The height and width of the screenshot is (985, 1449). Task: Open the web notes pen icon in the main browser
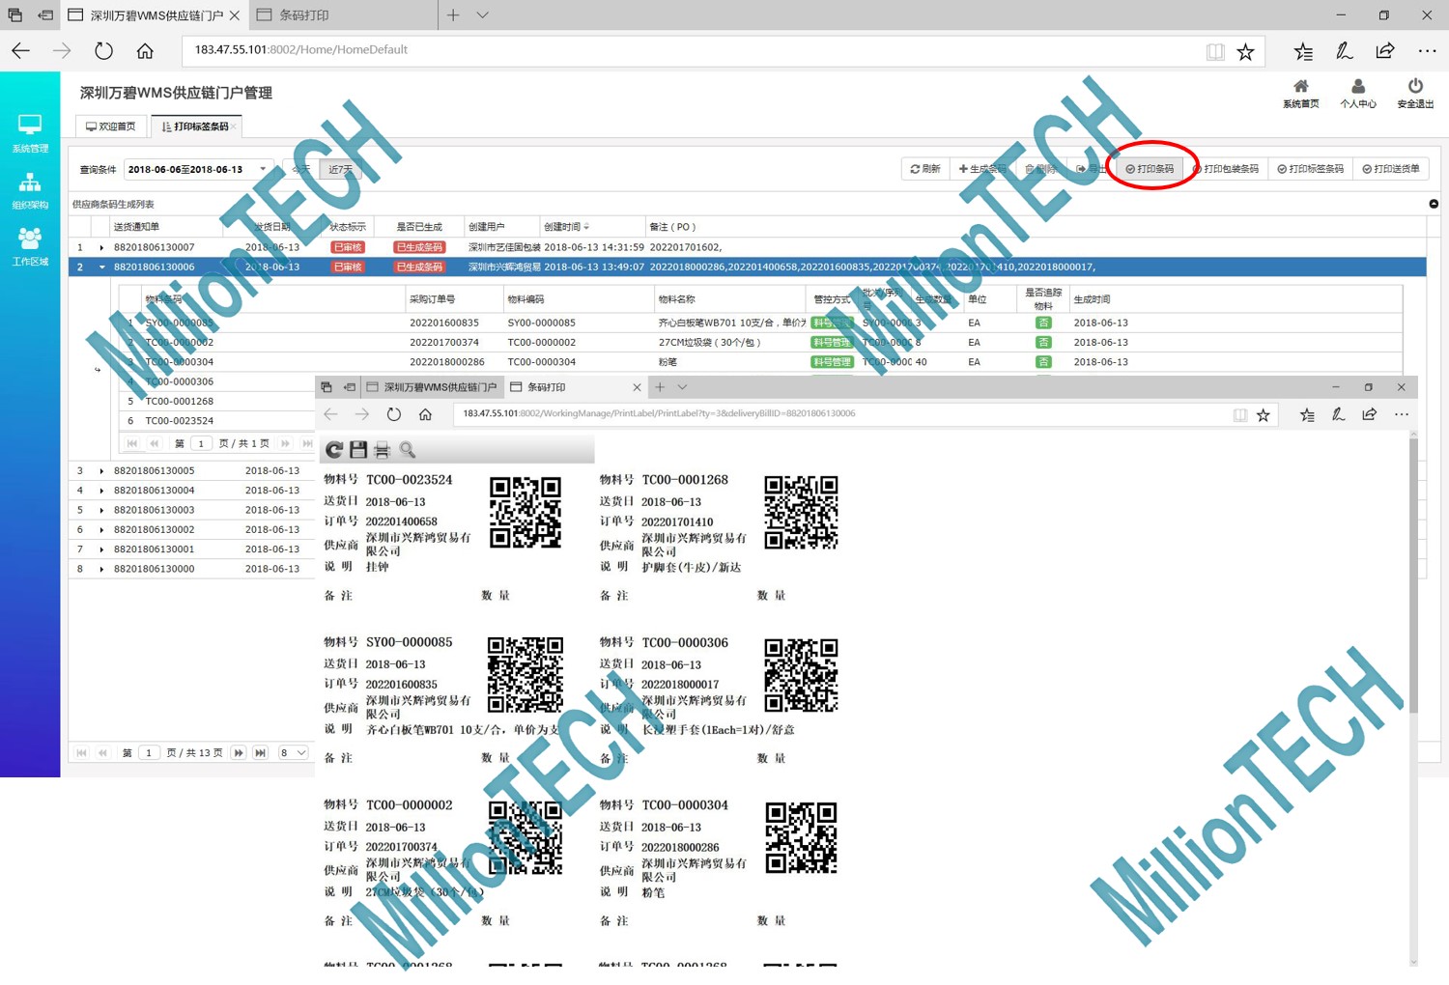(x=1344, y=51)
